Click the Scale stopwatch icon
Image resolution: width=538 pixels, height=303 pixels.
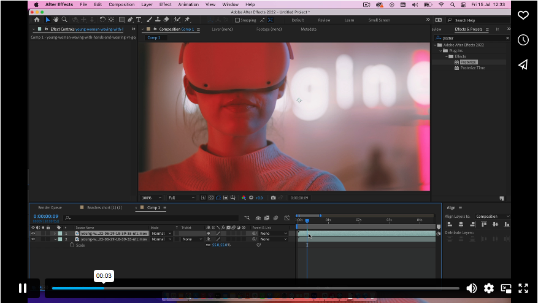pos(72,245)
